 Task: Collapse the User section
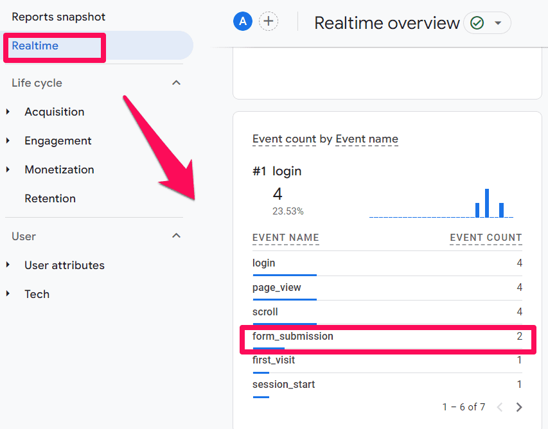[x=177, y=236]
